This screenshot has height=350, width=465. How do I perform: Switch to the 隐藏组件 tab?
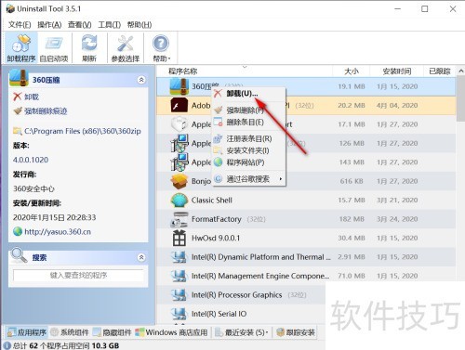click(x=113, y=332)
